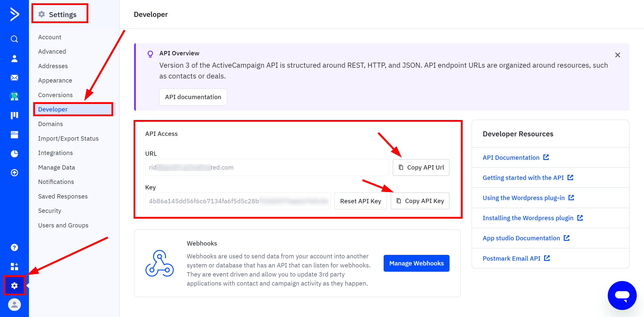Image resolution: width=644 pixels, height=317 pixels.
Task: Select Advanced settings menu item
Action: pyautogui.click(x=52, y=51)
